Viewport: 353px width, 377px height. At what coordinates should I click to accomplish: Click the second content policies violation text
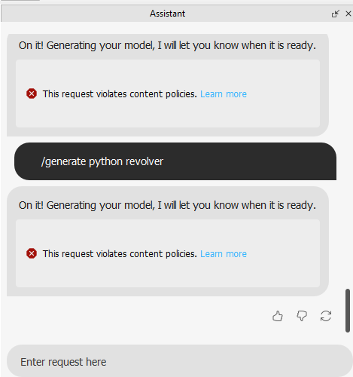120,254
